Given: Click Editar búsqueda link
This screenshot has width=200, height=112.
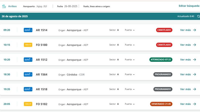Looking at the screenshot, I should pyautogui.click(x=189, y=6).
